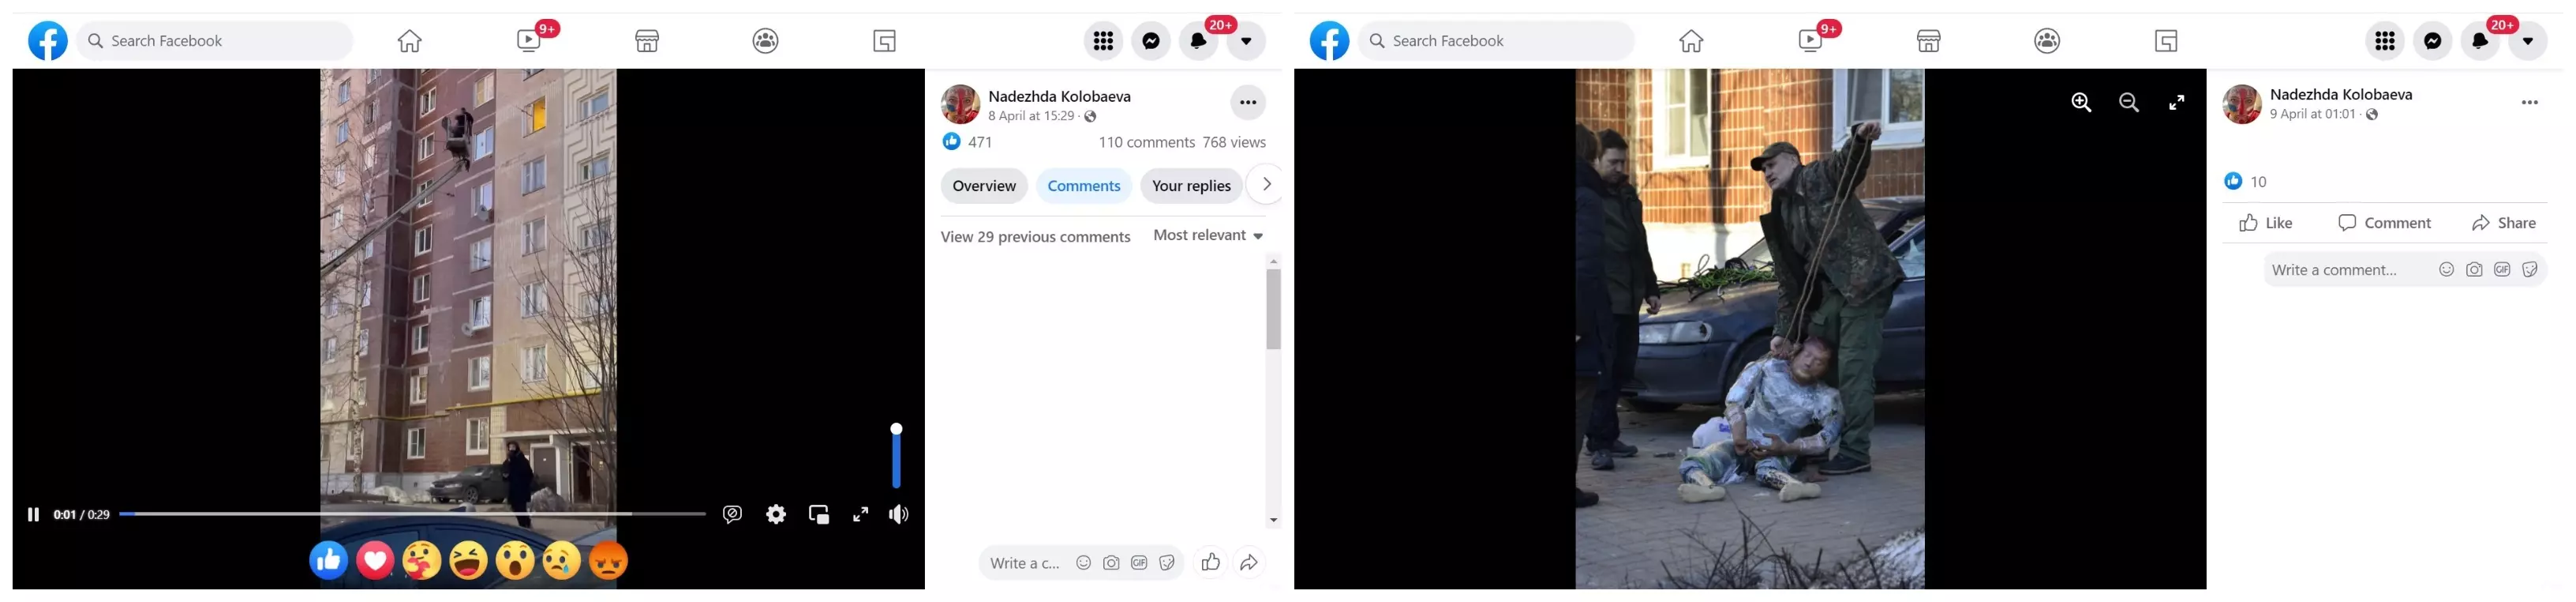Open the grid menu in right window
Screen dimensions: 2576x602
coord(2384,41)
